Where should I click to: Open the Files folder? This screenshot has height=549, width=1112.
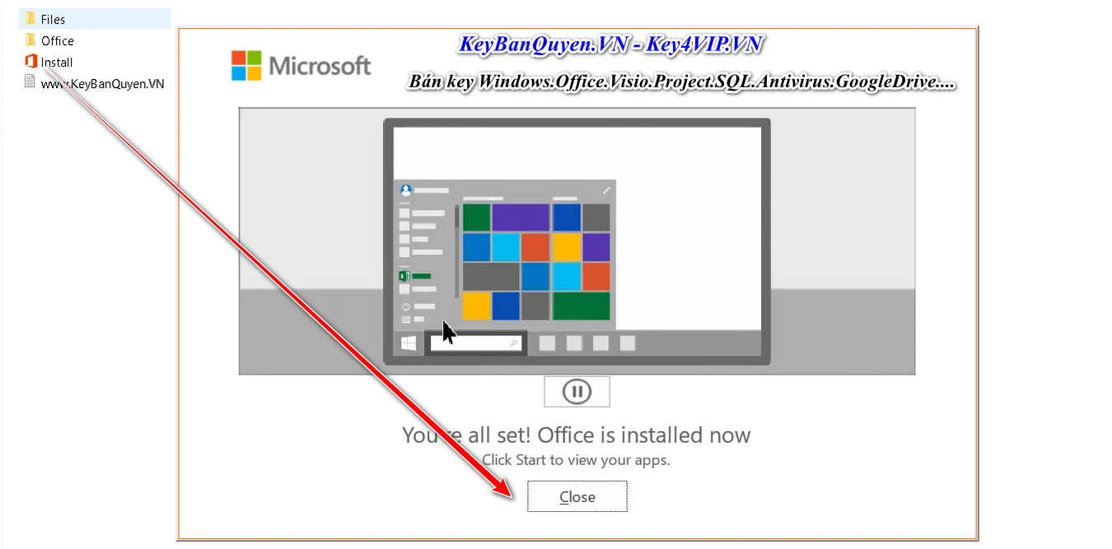pos(53,19)
